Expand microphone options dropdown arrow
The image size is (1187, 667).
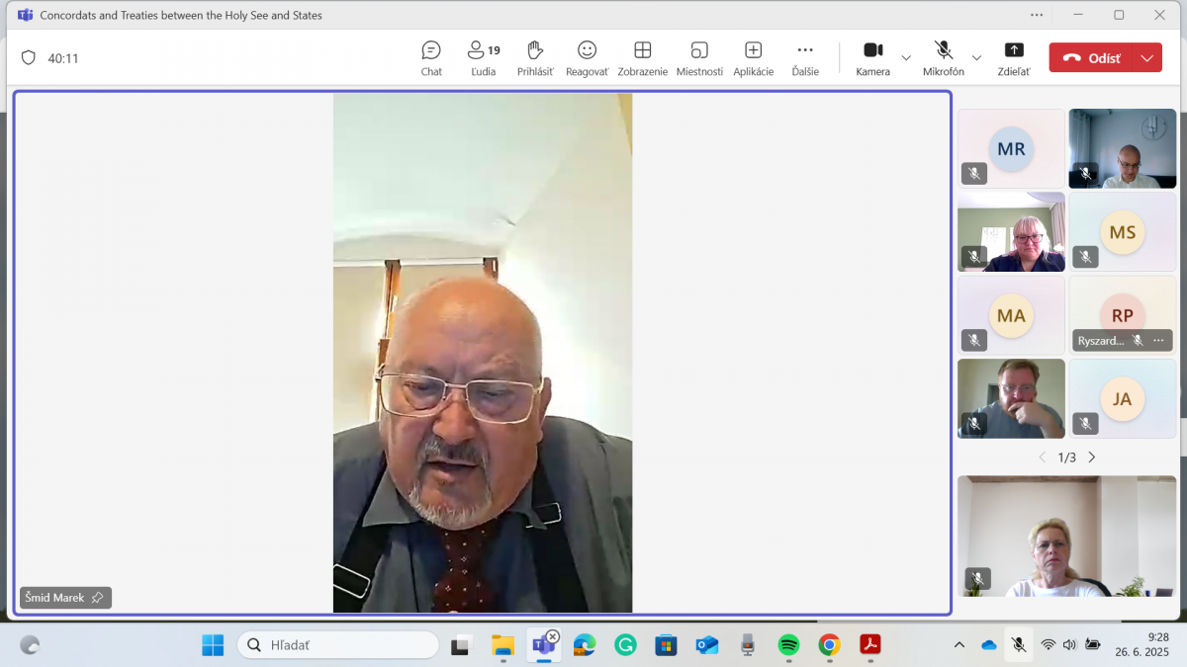pyautogui.click(x=976, y=58)
